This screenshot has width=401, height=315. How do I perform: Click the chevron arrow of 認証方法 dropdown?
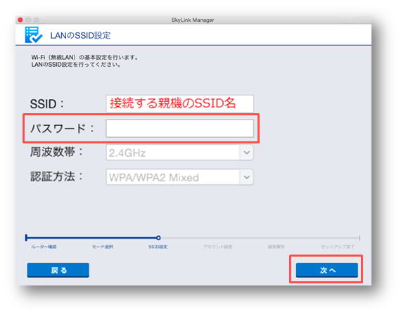[x=246, y=177]
